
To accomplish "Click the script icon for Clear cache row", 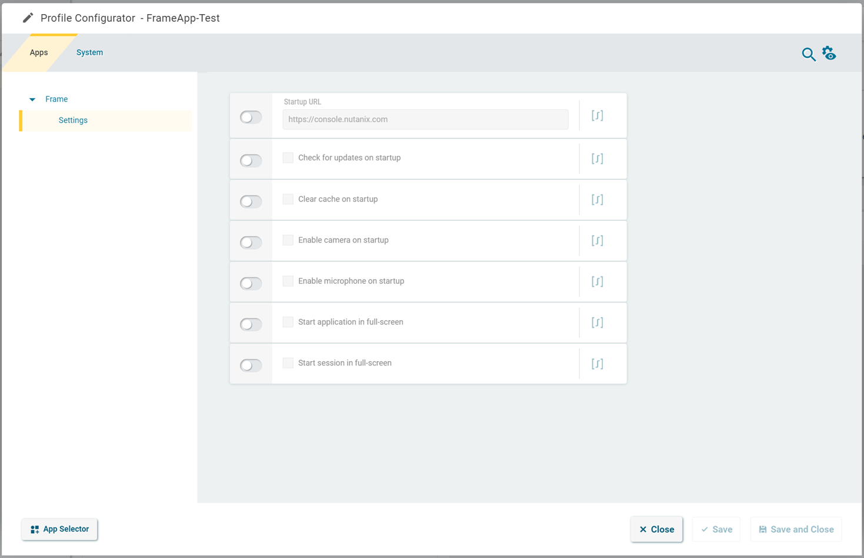I will [597, 199].
